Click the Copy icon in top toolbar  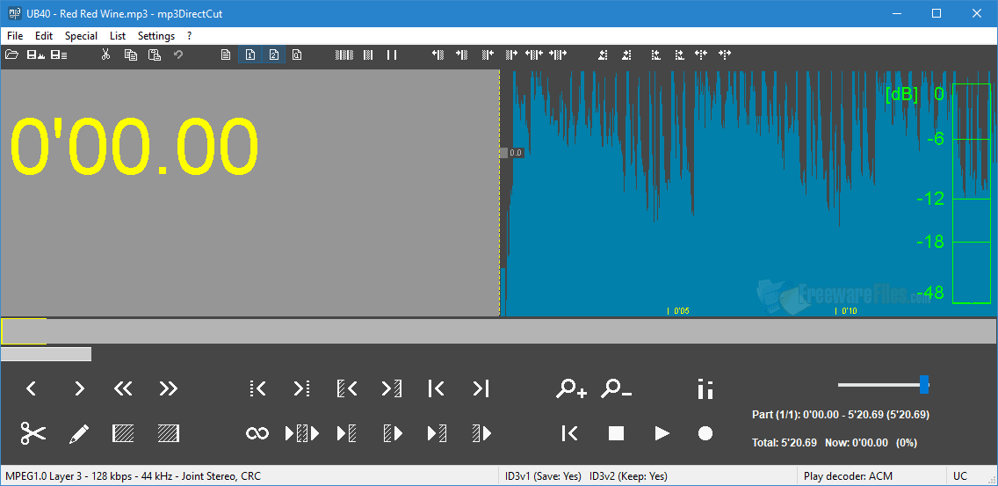[x=131, y=54]
